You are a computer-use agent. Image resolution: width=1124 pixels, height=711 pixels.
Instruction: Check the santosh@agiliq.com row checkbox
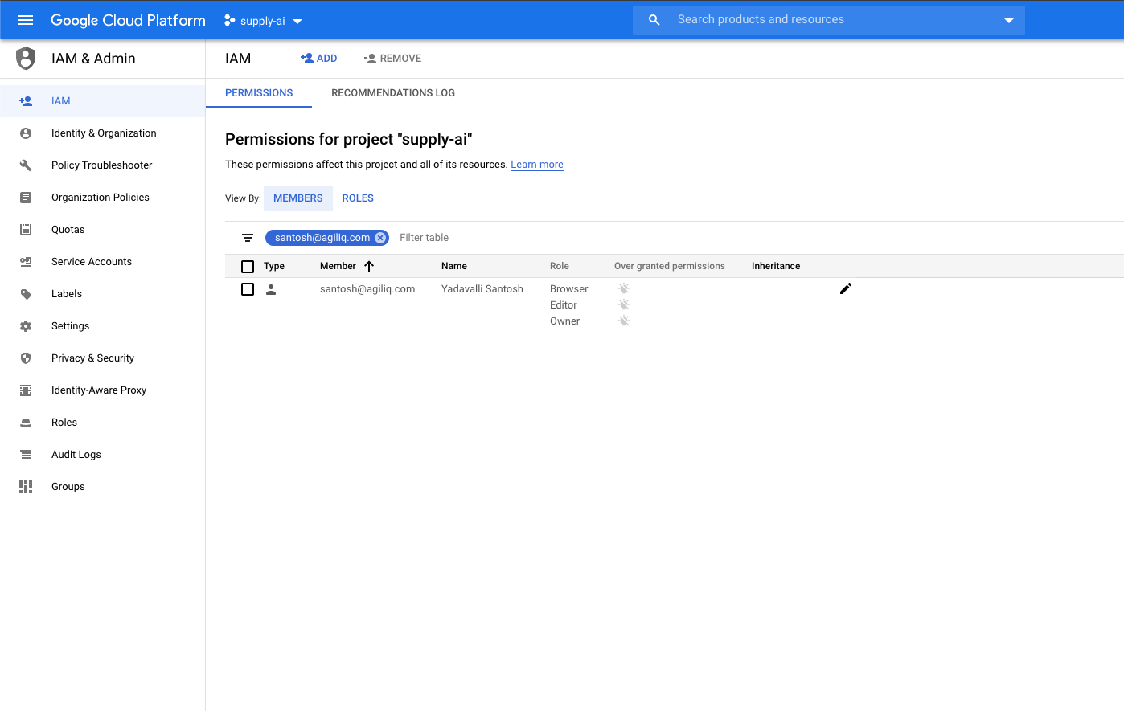click(x=248, y=289)
